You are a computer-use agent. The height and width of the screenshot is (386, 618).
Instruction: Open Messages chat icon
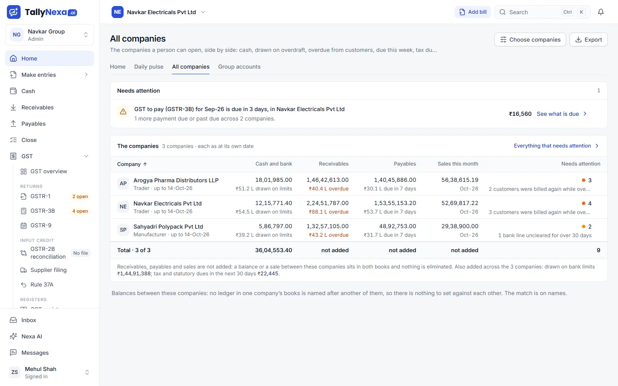(x=13, y=353)
